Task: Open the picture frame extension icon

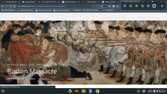Action: pos(114,6)
